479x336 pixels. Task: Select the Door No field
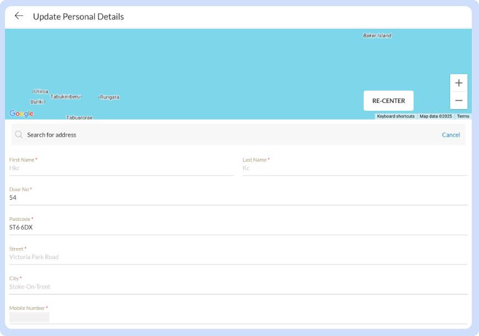point(238,198)
